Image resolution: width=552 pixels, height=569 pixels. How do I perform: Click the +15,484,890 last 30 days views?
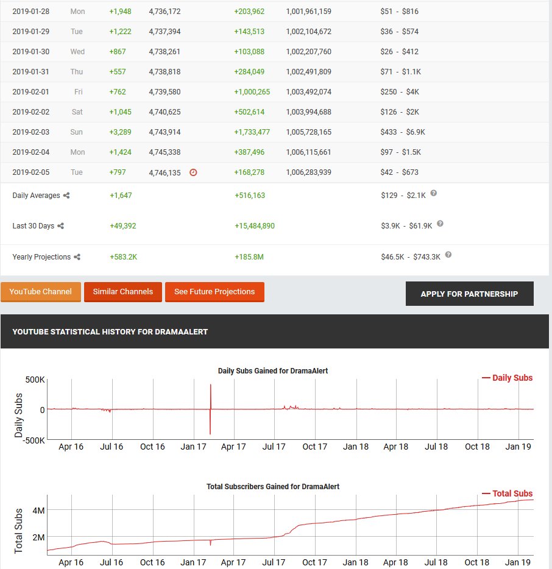click(255, 226)
